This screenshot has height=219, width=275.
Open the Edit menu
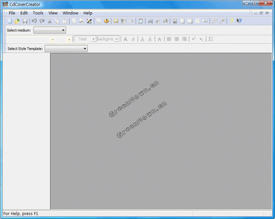tap(24, 13)
